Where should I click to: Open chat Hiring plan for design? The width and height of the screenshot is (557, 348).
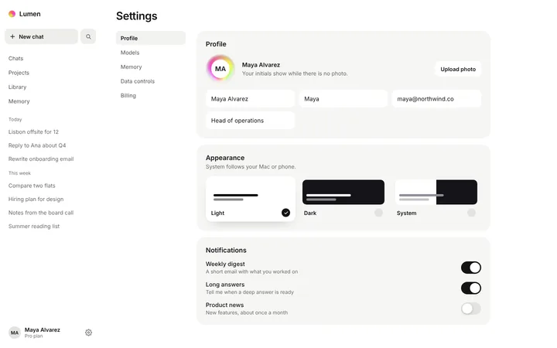(36, 200)
